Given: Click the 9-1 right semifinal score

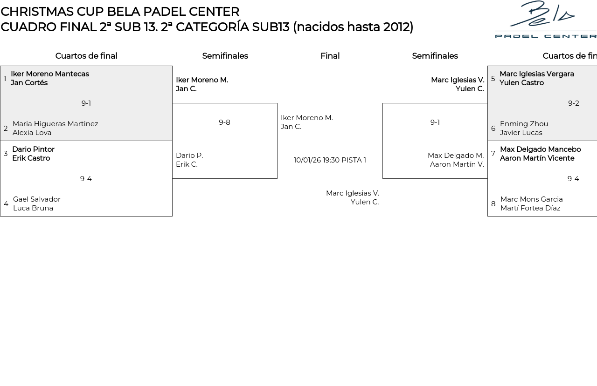Looking at the screenshot, I should [x=435, y=122].
